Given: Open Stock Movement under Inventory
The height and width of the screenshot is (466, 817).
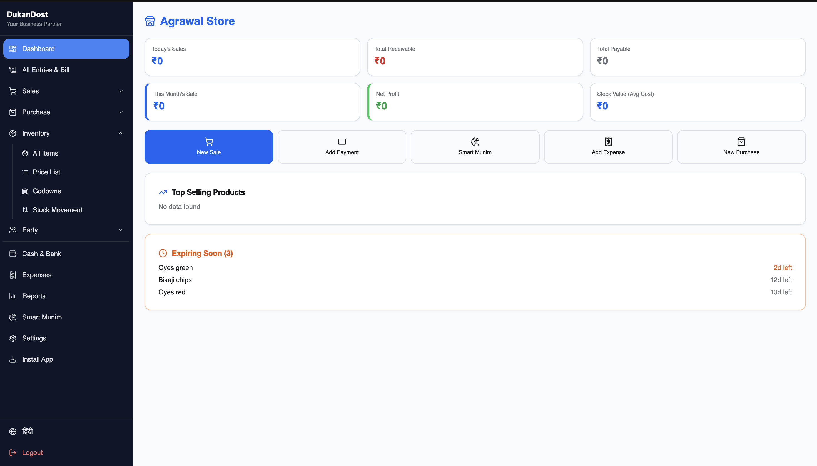Looking at the screenshot, I should tap(57, 210).
